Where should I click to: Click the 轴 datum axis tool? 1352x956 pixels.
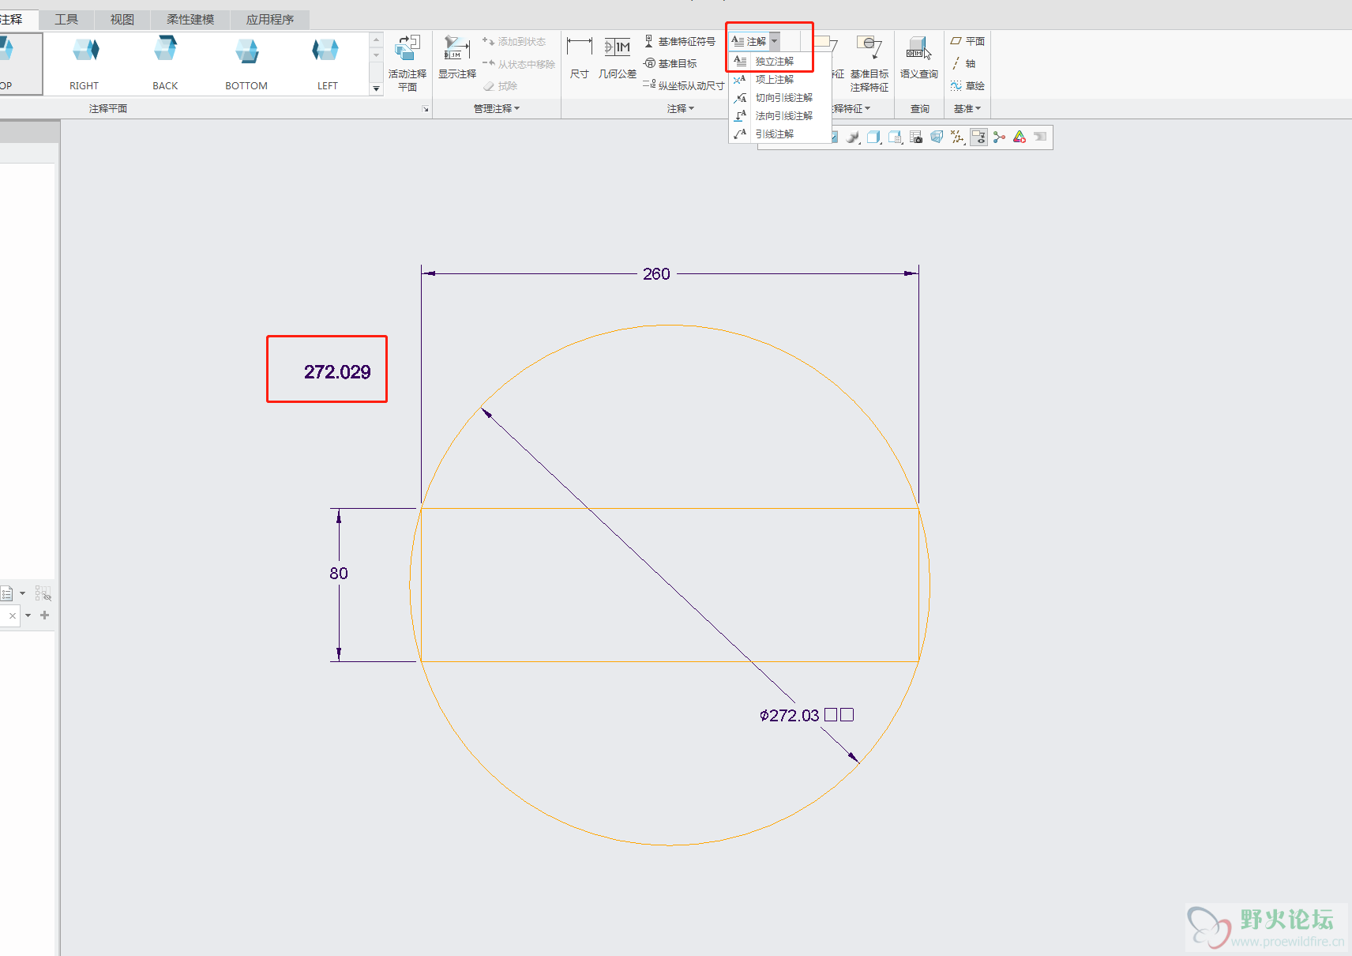(963, 63)
